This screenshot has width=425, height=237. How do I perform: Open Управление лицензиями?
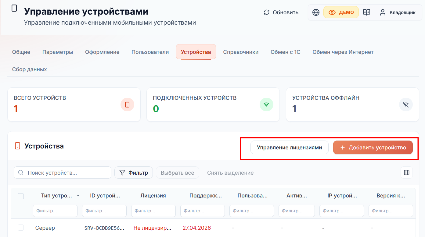[289, 148]
